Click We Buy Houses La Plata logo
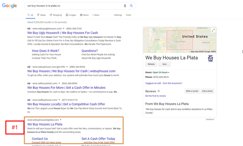Viewport: 243px width, 146px height. [x=210, y=58]
